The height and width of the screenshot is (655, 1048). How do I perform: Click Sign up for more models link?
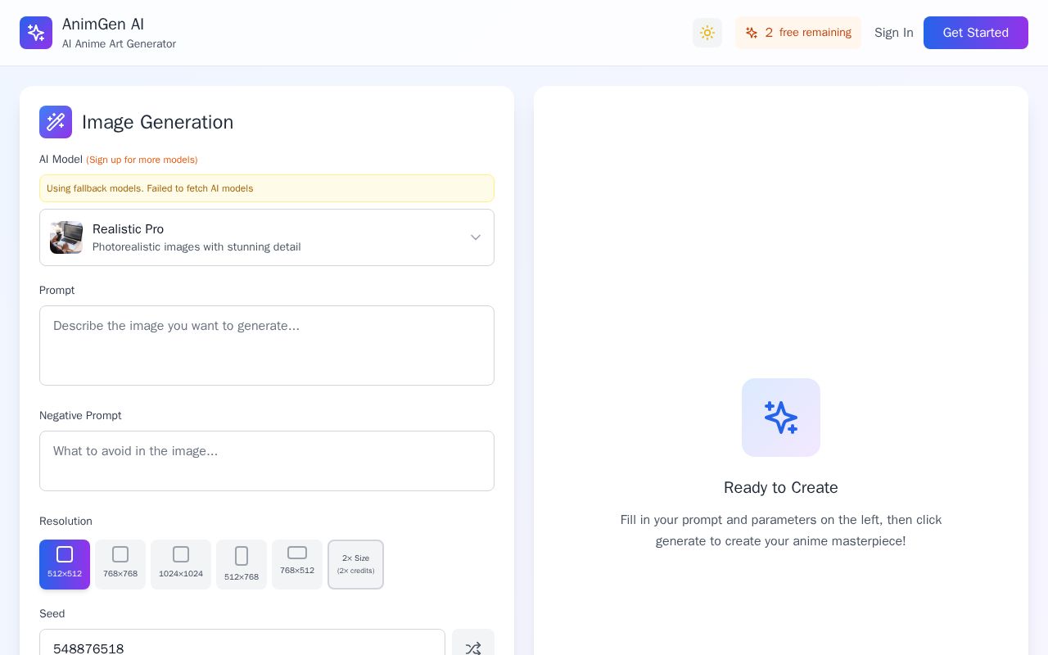(x=142, y=160)
